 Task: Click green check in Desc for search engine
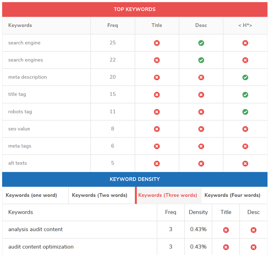click(201, 43)
